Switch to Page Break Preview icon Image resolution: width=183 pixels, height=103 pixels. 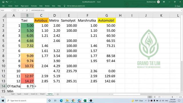click(159, 97)
